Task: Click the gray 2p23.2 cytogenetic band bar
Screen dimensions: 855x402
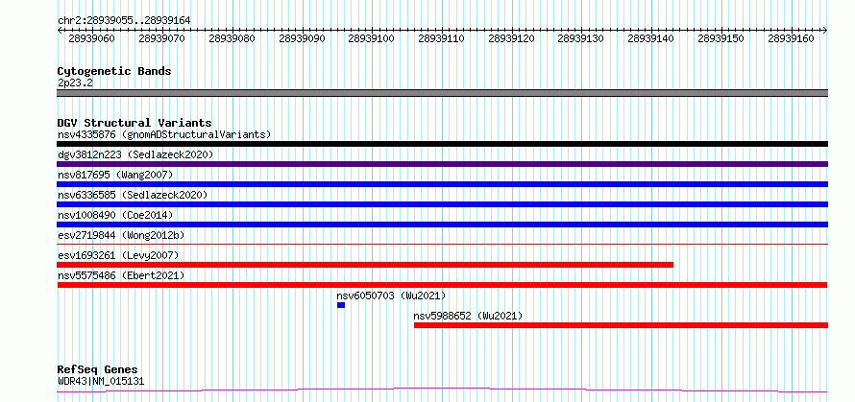Action: tap(442, 93)
